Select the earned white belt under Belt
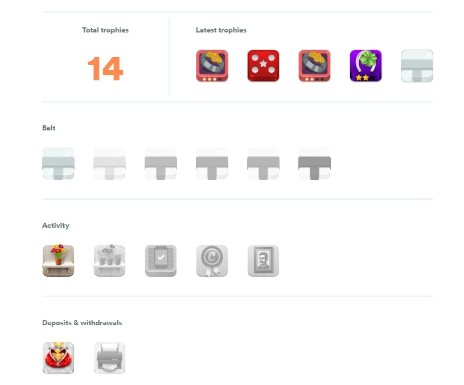This screenshot has height=385, width=464. tap(58, 163)
